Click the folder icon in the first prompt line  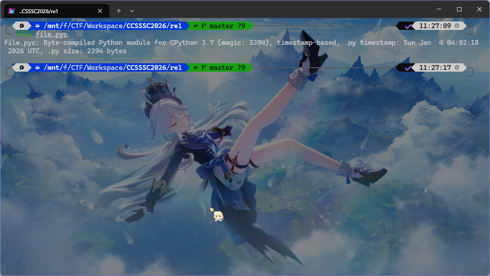(x=38, y=26)
